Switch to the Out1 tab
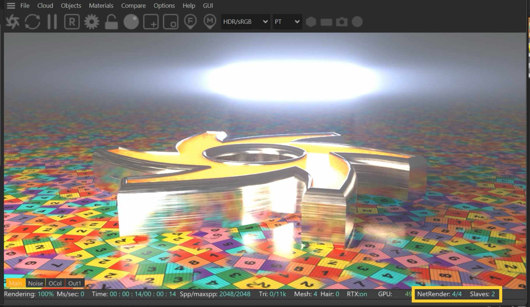Screen dimensions: 530x307 point(75,283)
